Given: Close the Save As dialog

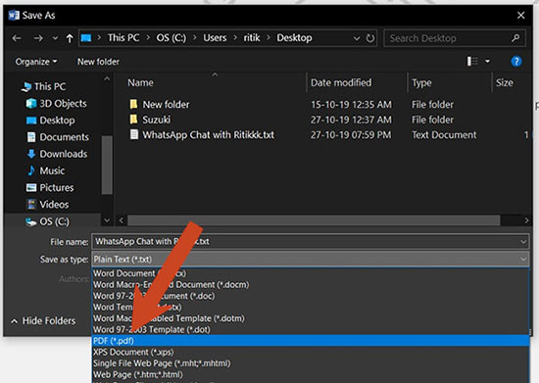Looking at the screenshot, I should click(520, 15).
